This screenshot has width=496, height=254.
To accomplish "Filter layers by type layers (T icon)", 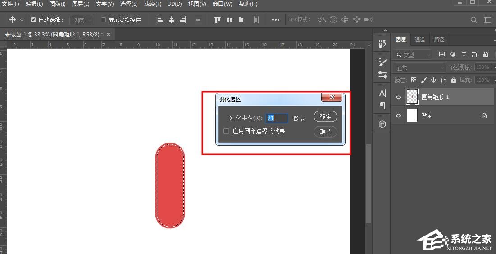I will tap(464, 54).
